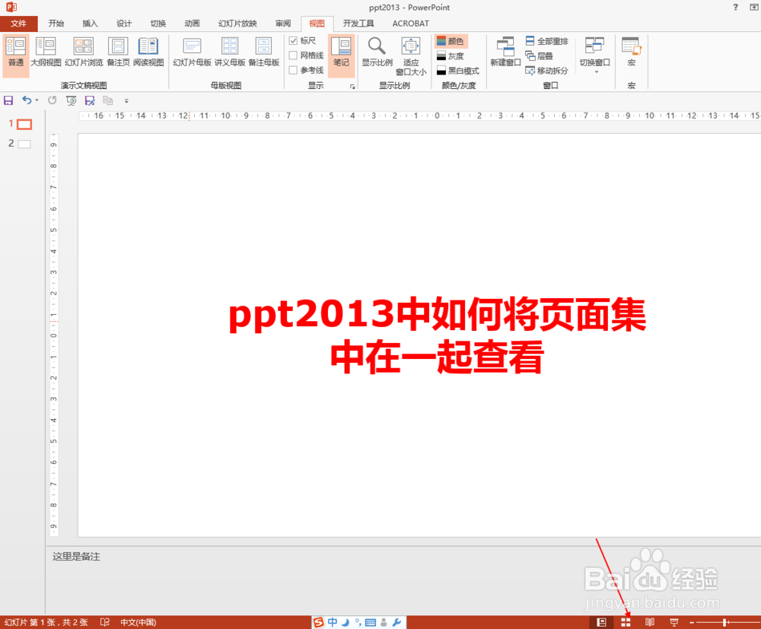761x629 pixels.
Task: Disable 标尺 (Ruler)
Action: tap(294, 41)
